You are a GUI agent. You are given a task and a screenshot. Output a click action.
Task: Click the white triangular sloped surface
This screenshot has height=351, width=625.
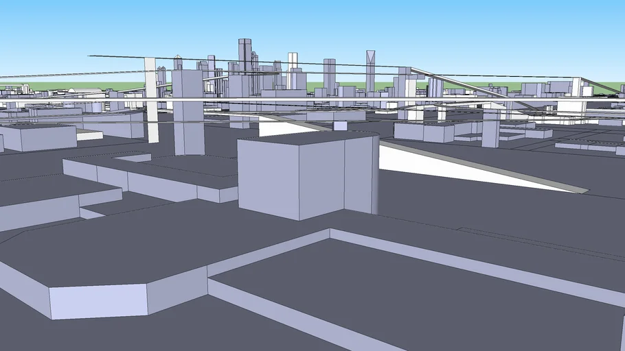[x=440, y=168]
